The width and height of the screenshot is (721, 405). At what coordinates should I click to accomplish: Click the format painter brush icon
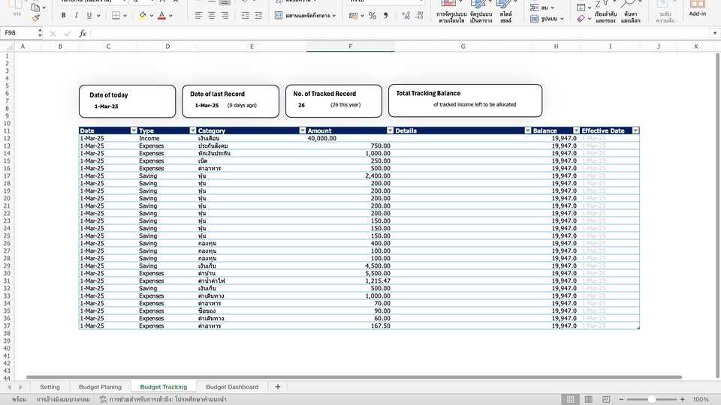pos(36,16)
